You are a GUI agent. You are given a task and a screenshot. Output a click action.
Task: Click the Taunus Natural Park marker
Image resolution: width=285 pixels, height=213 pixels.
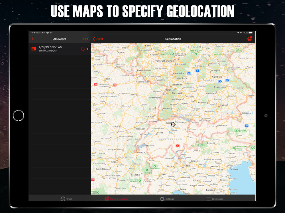(173, 54)
